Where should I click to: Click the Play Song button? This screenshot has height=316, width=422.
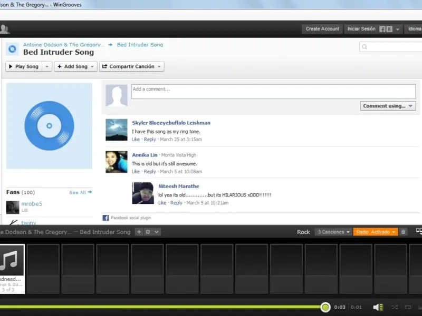click(24, 66)
